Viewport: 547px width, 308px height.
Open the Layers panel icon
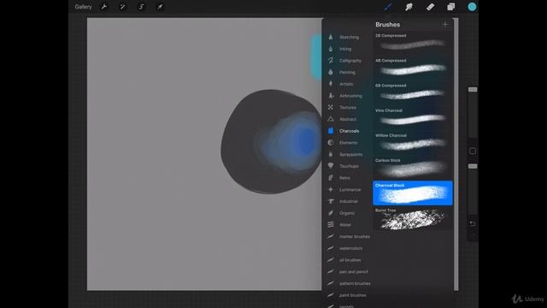451,7
